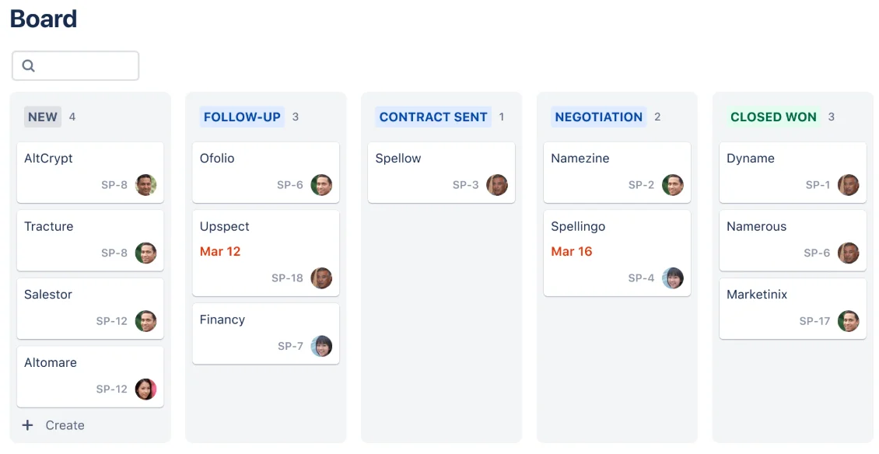
Task: Click the plus icon beside Create
Action: pyautogui.click(x=29, y=425)
